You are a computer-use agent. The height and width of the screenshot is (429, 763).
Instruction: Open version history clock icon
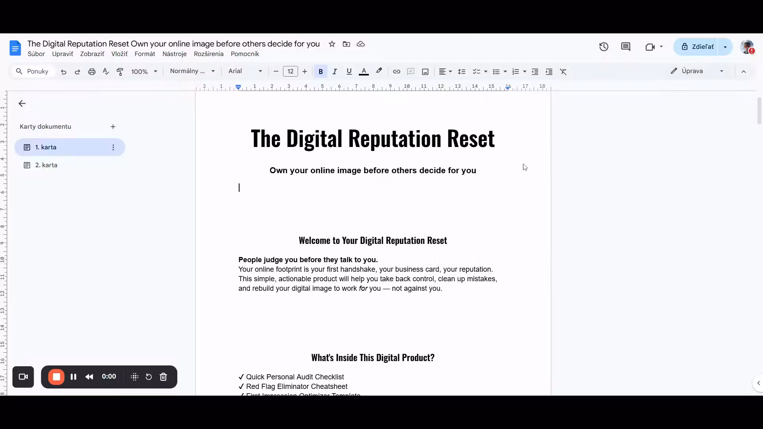pos(604,47)
